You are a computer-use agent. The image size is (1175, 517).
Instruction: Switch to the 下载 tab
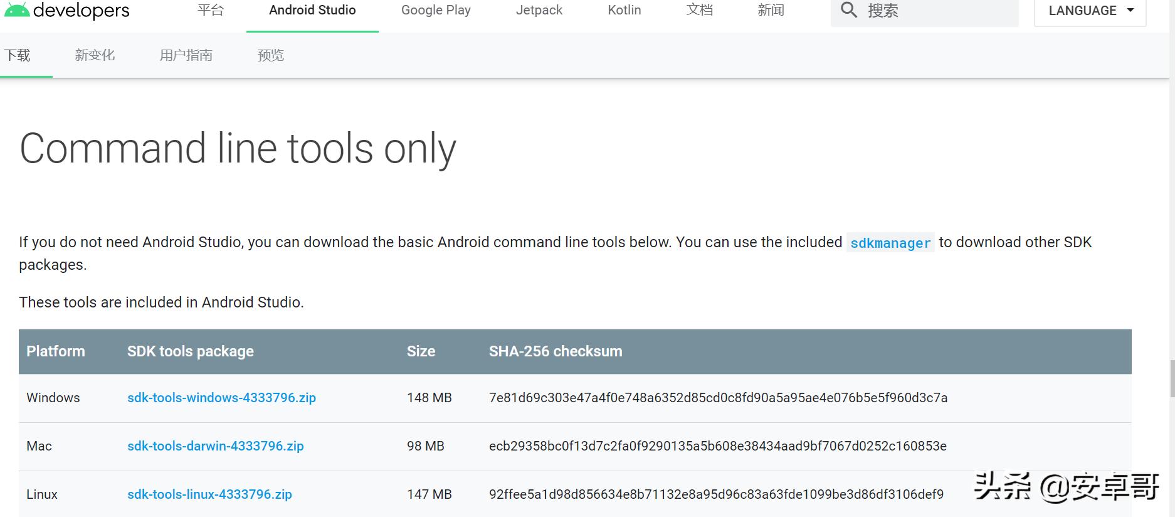pos(18,55)
